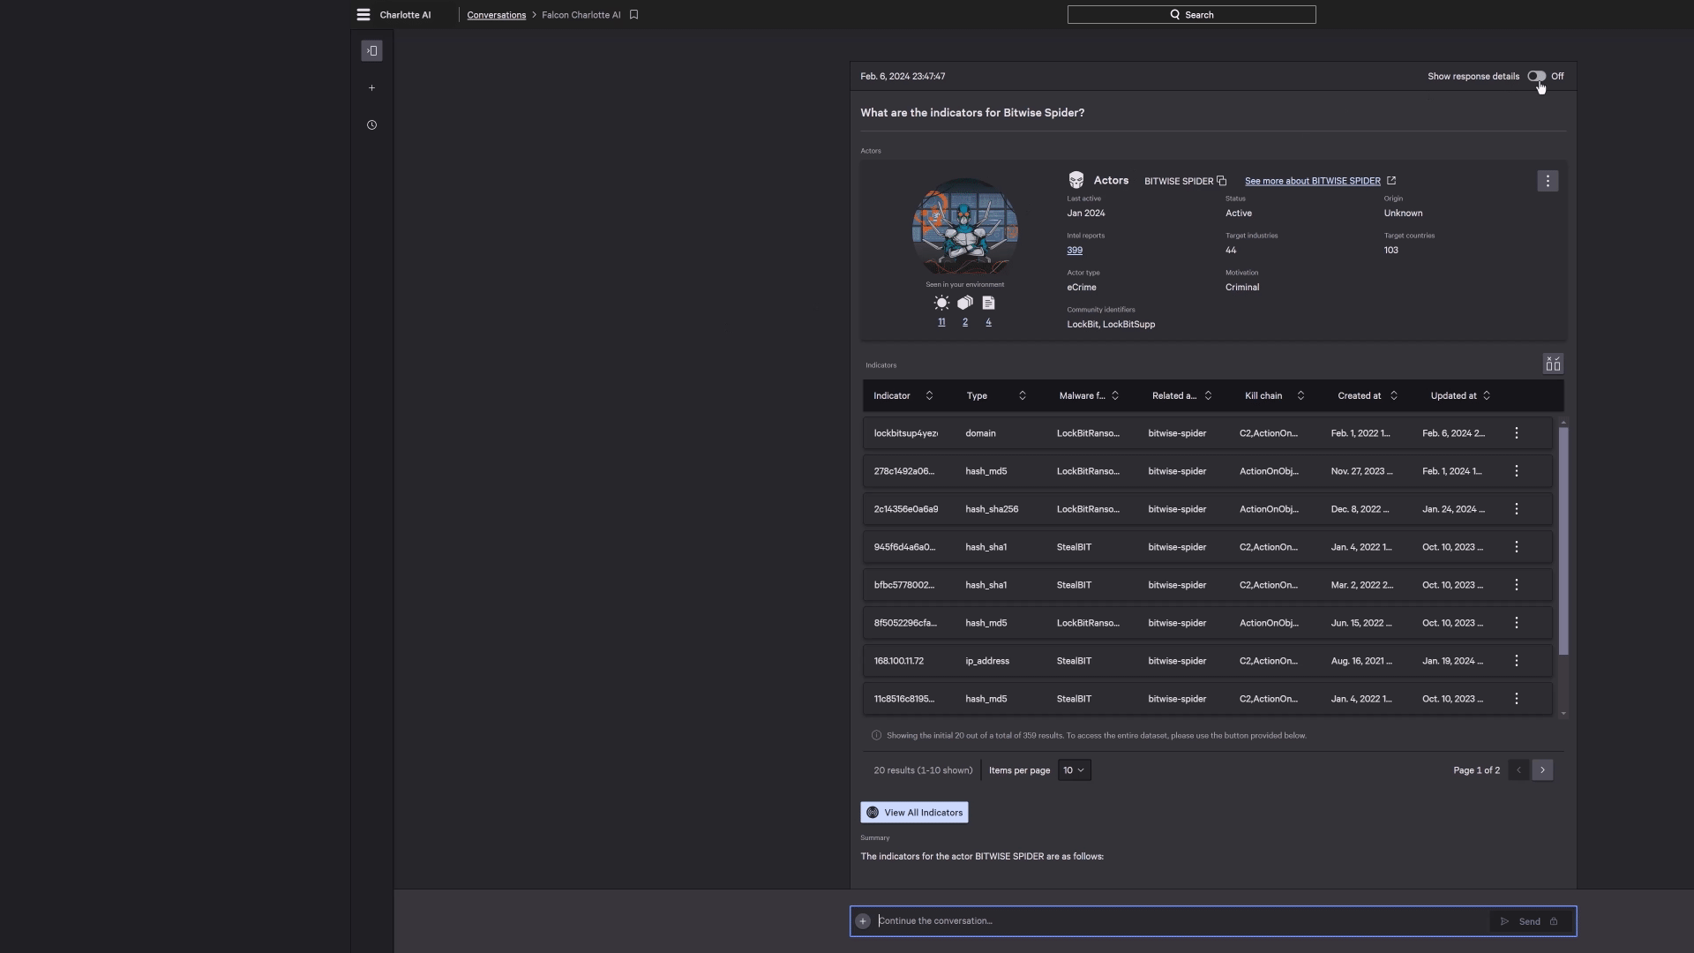The width and height of the screenshot is (1694, 953).
Task: Click the document icon under actor image
Action: click(988, 304)
